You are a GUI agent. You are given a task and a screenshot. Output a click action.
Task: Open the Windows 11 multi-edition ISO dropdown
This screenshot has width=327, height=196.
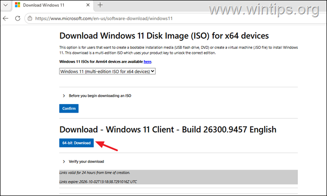click(x=107, y=71)
